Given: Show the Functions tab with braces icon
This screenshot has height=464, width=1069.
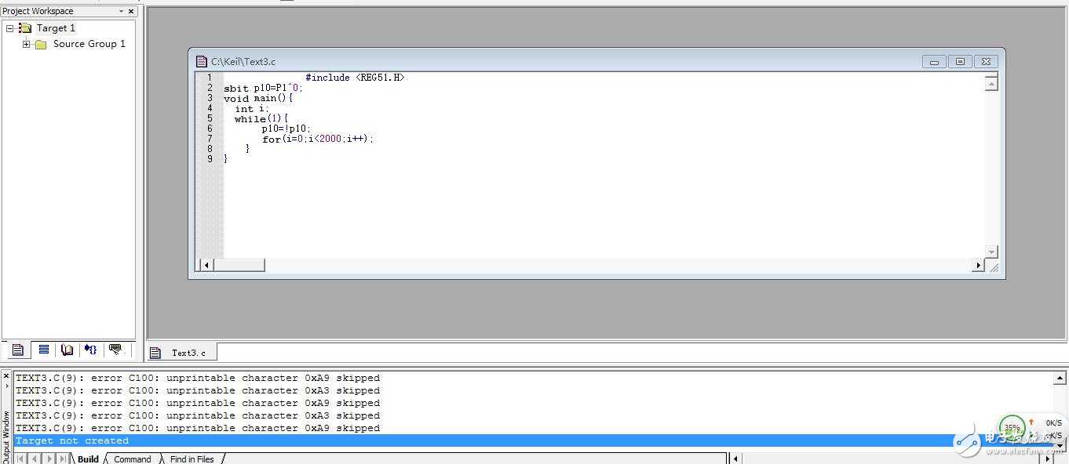Looking at the screenshot, I should coord(91,350).
